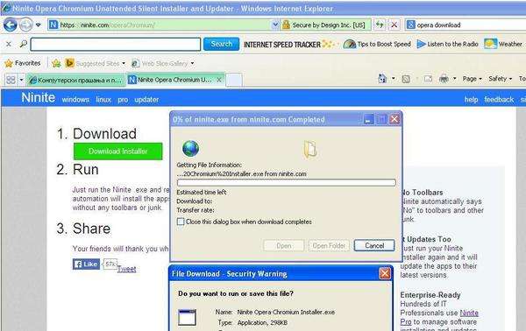526x331 pixels.
Task: Go back with the browser Back arrow
Action: [x=10, y=25]
